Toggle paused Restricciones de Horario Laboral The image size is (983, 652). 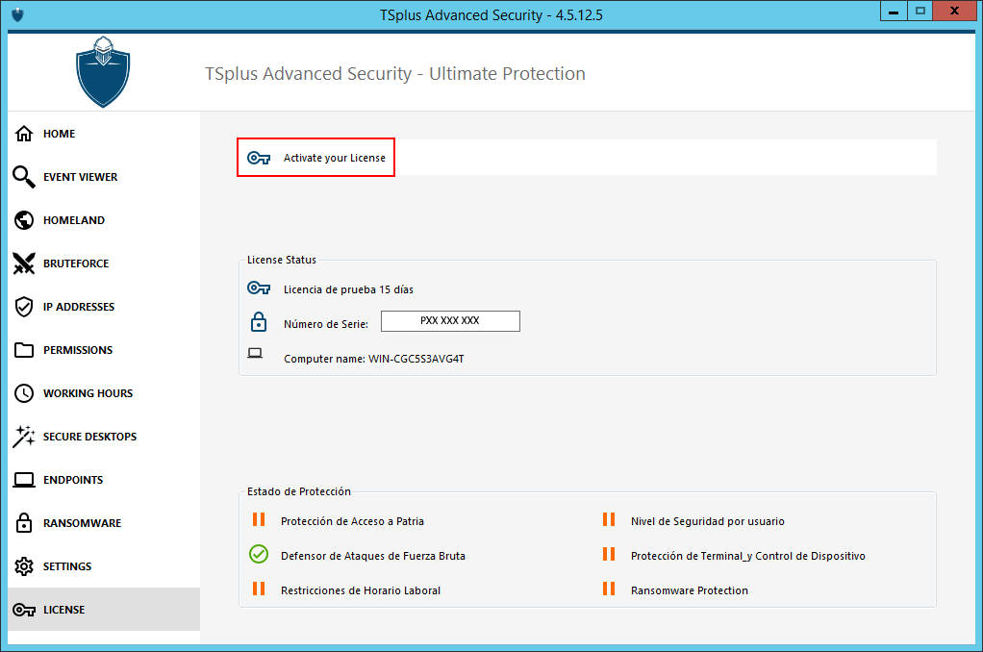point(259,589)
